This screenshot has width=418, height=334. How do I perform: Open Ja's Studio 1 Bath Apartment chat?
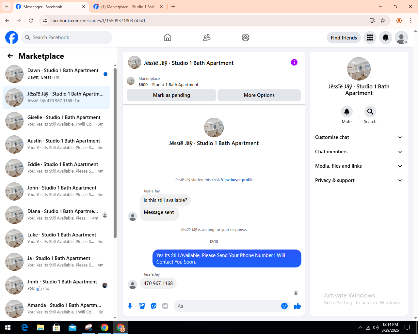click(x=56, y=262)
